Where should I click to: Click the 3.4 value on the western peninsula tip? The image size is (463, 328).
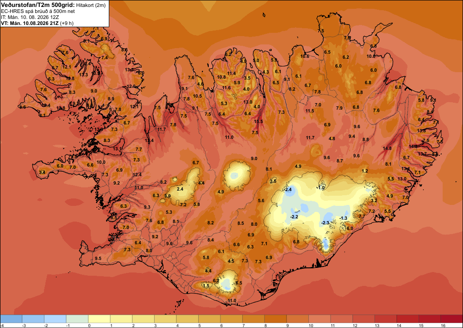pyautogui.click(x=42, y=172)
